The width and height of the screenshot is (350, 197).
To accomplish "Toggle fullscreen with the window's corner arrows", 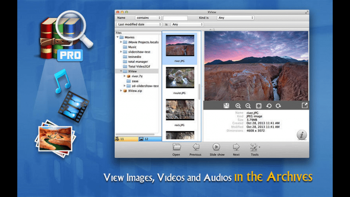I will point(307,12).
